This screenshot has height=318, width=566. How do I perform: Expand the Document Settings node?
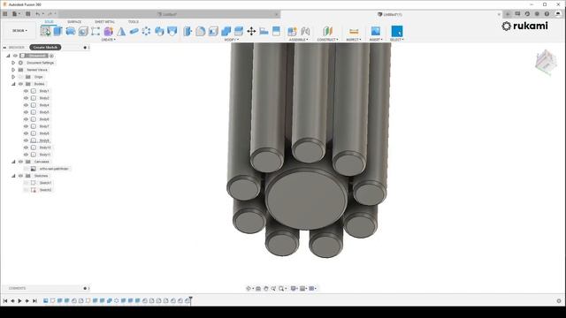click(13, 63)
